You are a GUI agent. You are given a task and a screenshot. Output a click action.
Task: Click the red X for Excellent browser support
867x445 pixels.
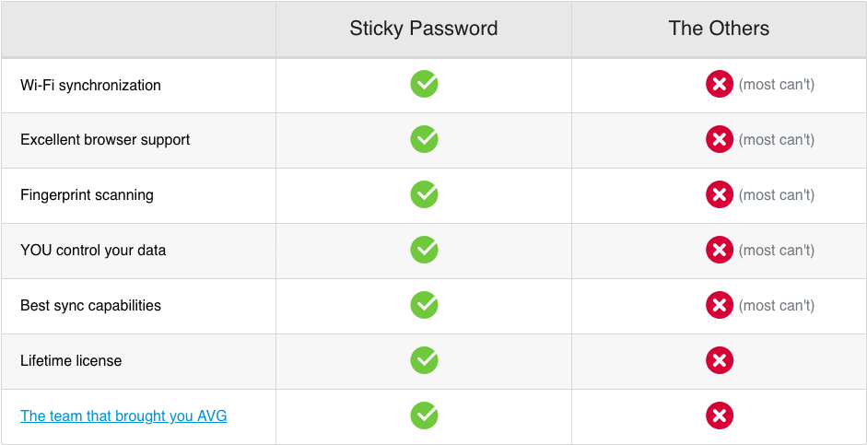click(720, 140)
